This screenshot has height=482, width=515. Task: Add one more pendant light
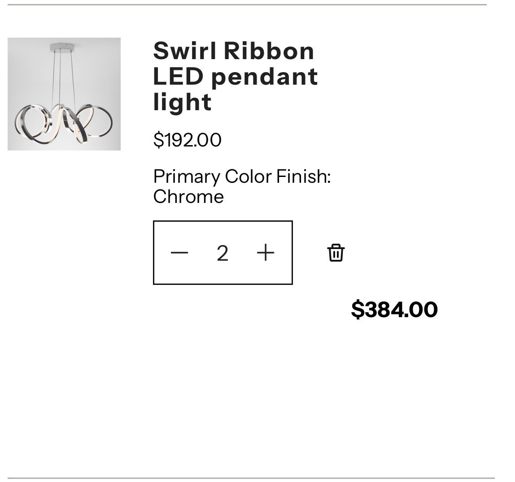pyautogui.click(x=266, y=253)
